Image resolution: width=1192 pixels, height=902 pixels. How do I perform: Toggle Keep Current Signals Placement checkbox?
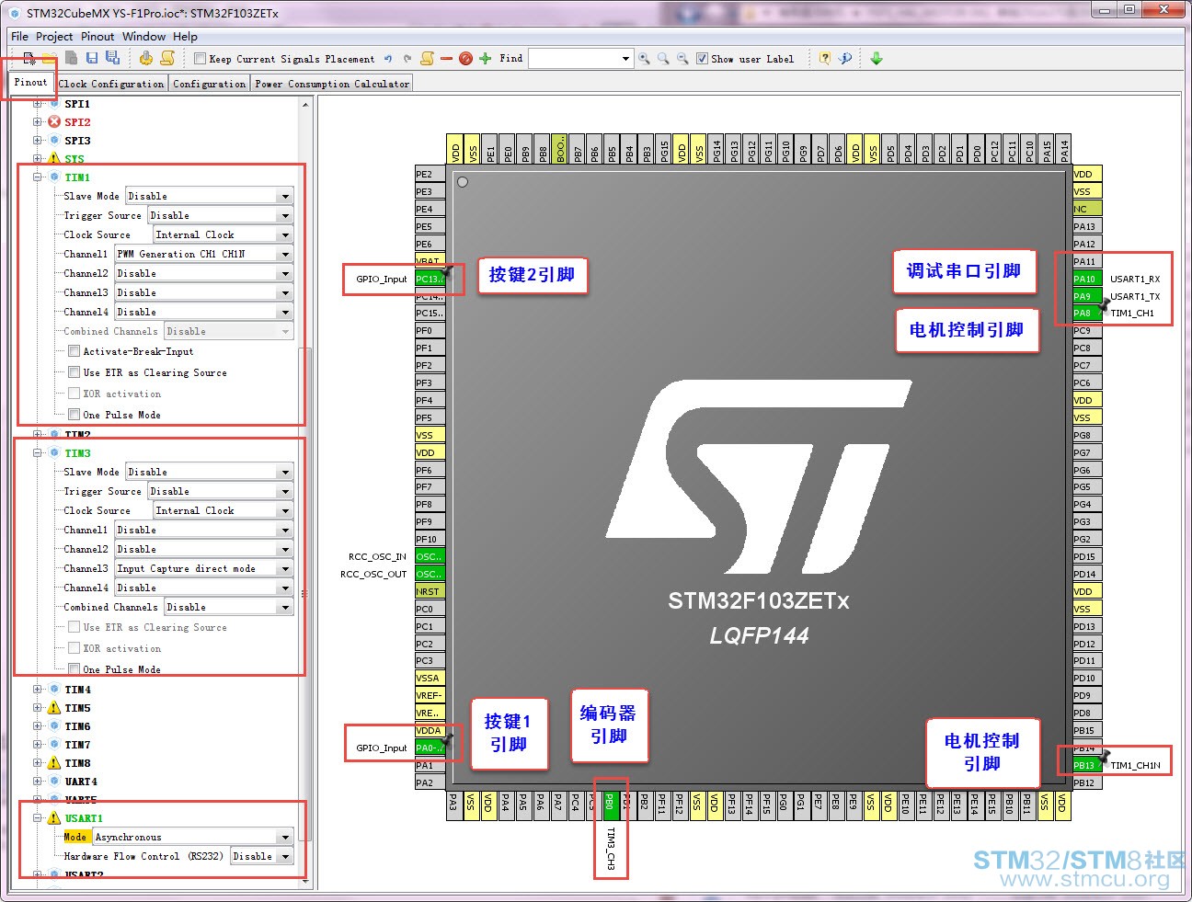click(x=200, y=59)
